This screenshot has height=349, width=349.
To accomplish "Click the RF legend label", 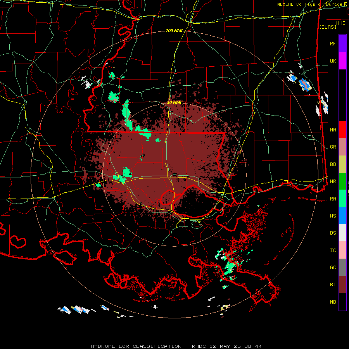I will 333,43.
